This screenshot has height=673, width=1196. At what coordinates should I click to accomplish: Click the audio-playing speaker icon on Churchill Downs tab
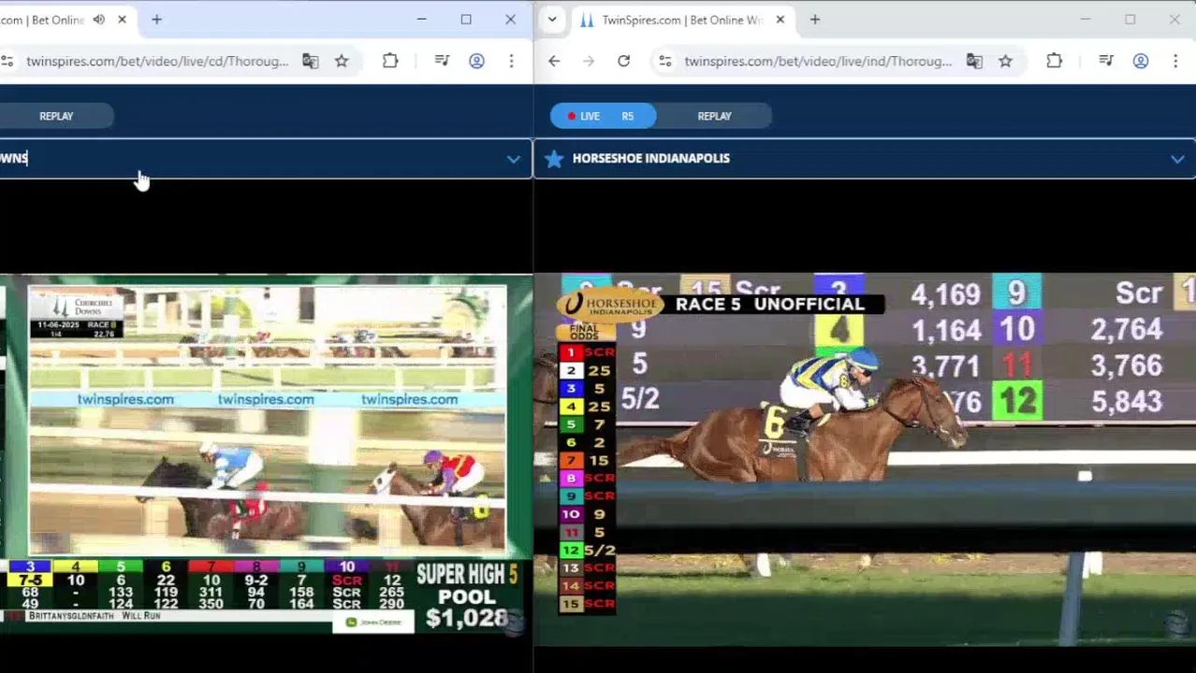98,20
